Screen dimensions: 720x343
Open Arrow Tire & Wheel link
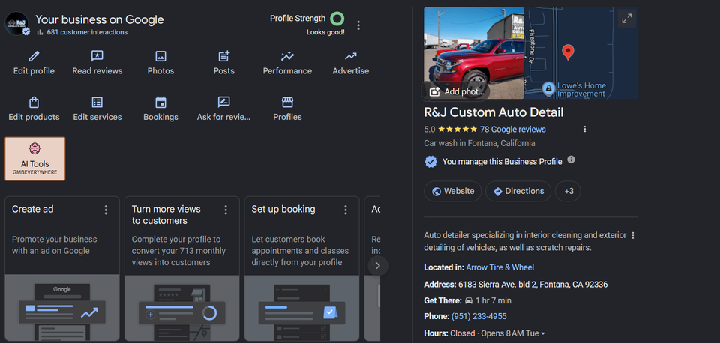[500, 267]
